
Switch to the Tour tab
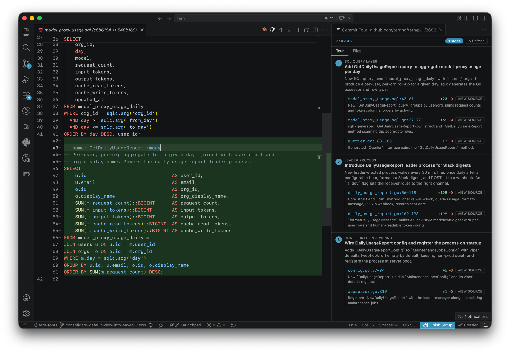[x=340, y=51]
